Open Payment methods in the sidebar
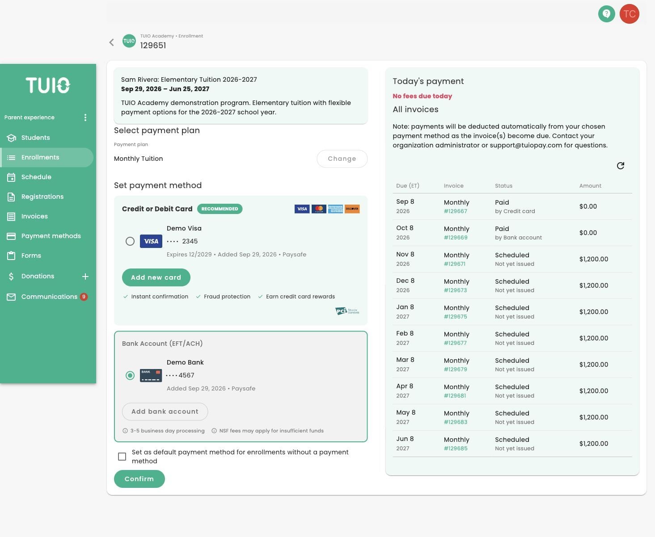 coord(46,236)
